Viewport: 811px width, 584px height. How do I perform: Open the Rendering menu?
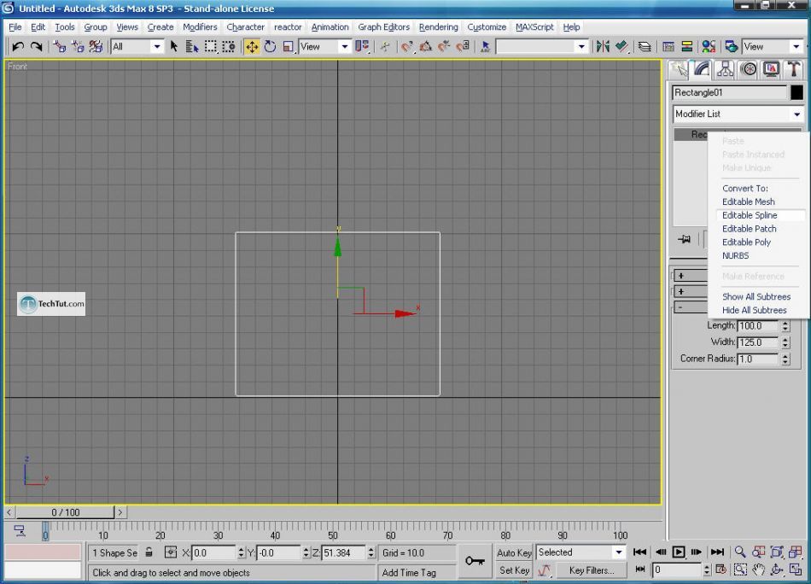[x=438, y=27]
